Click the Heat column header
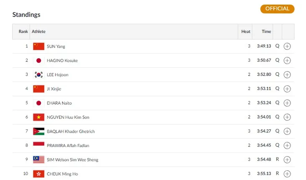Viewport: 306px width, 180px height. (246, 31)
